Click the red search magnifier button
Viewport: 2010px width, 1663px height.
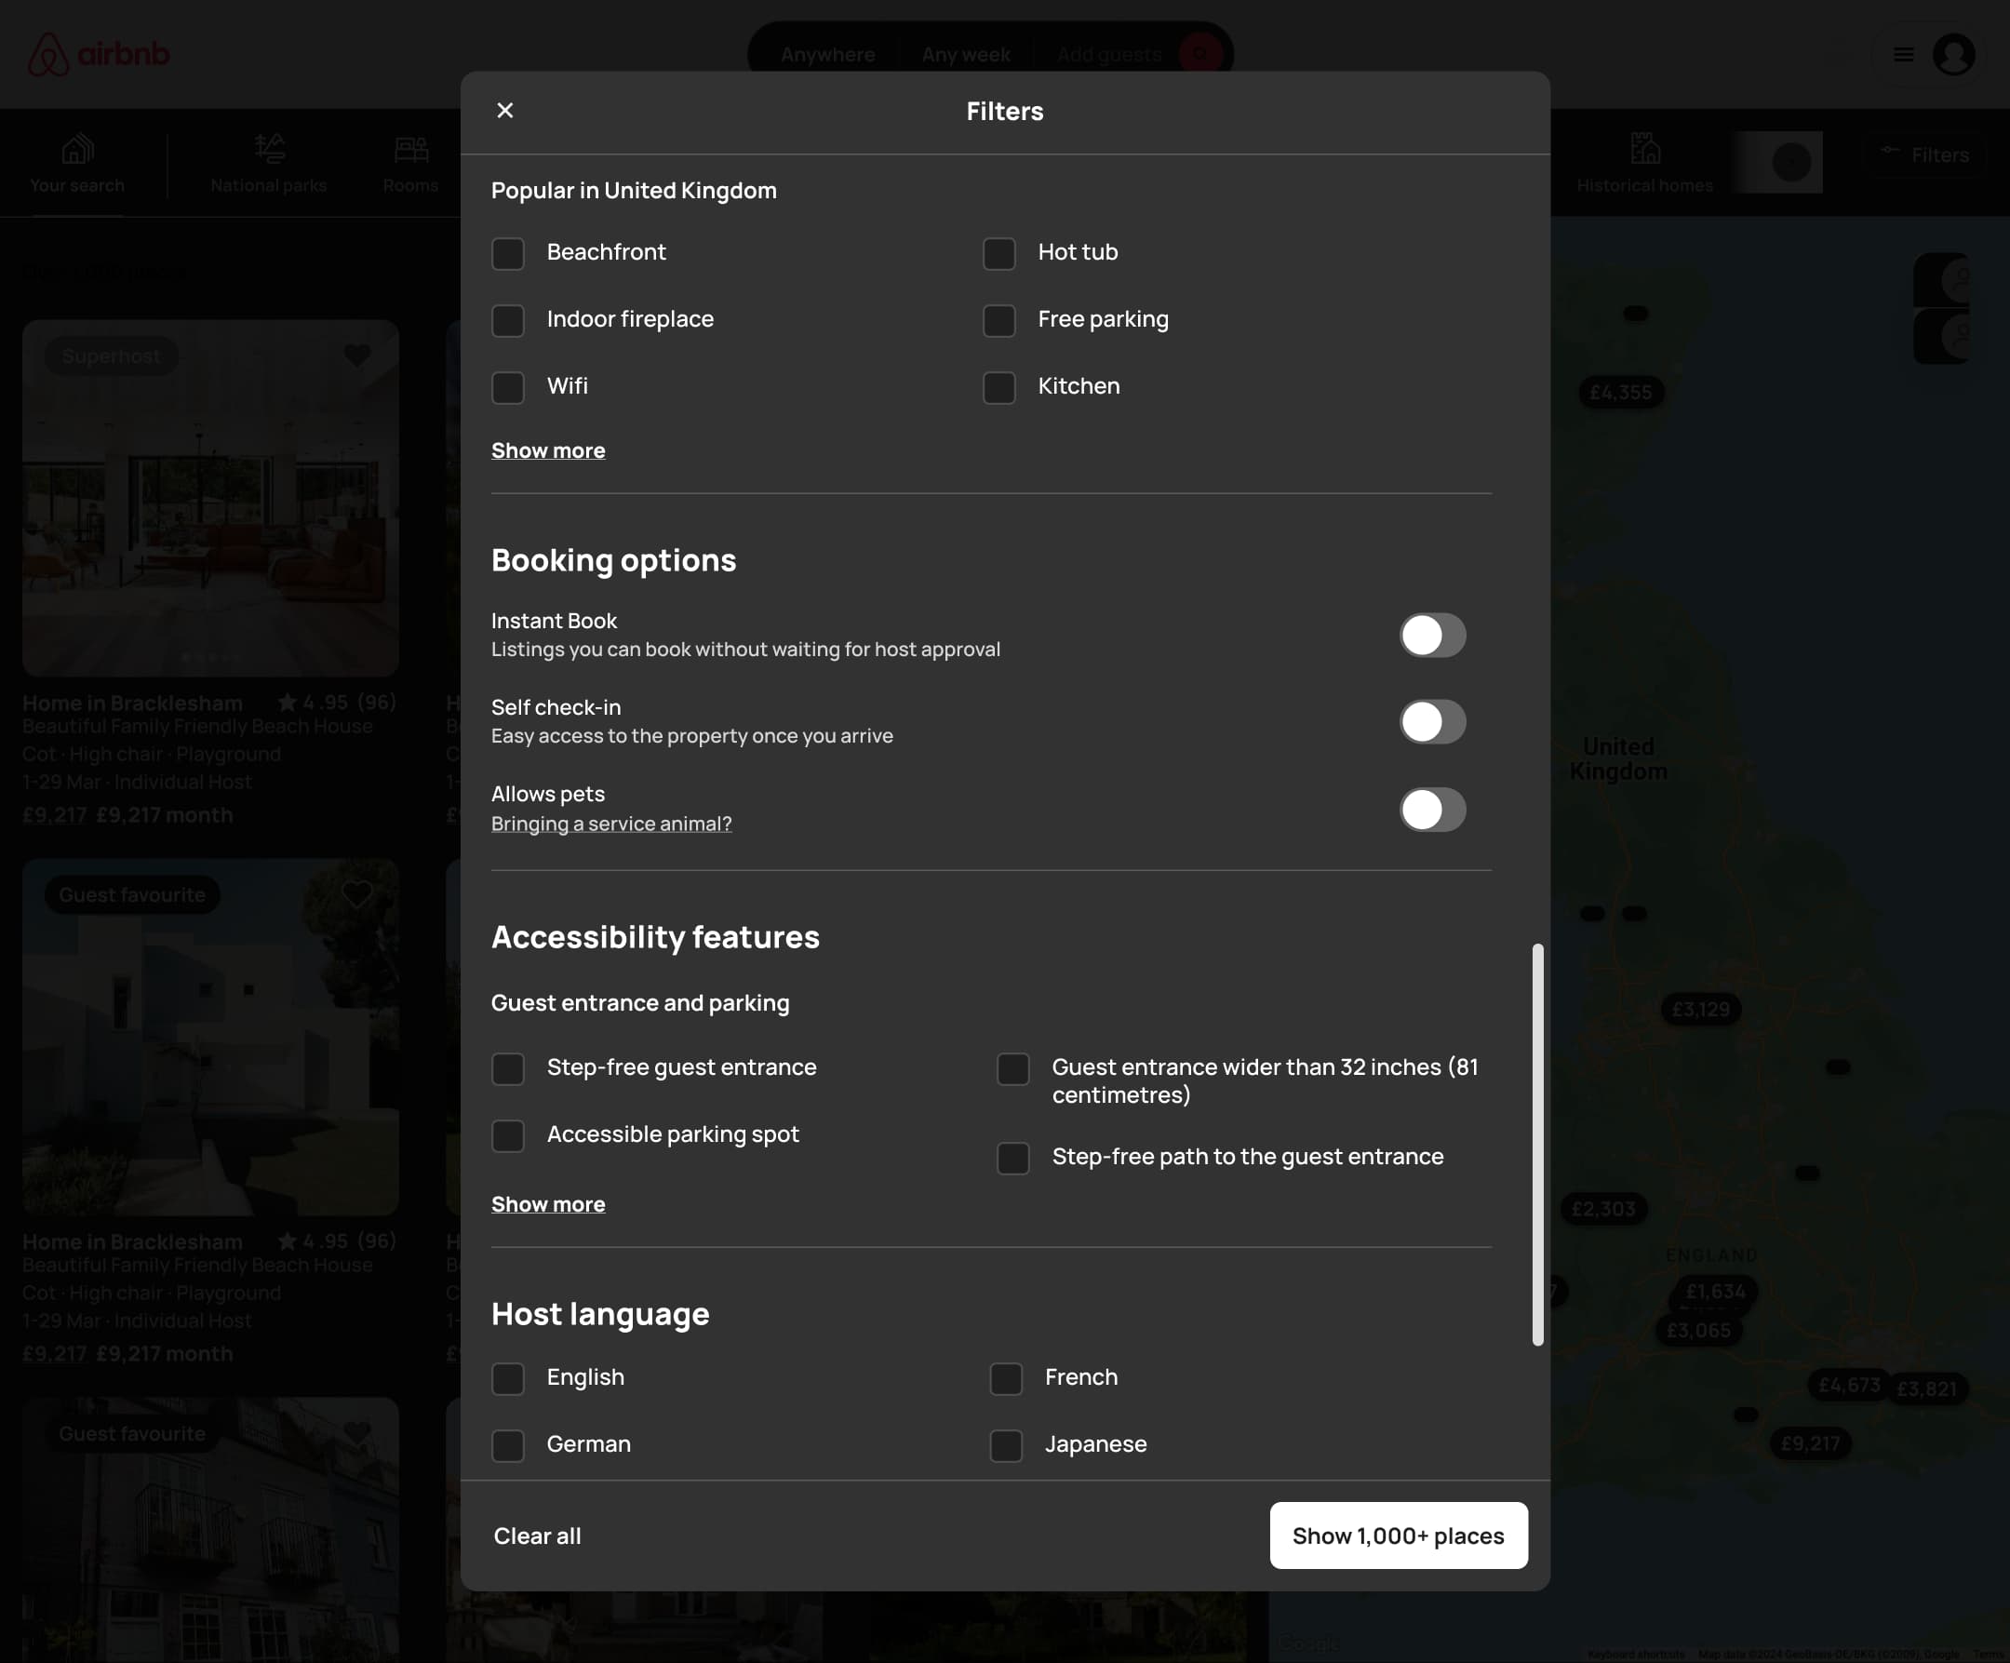click(x=1200, y=54)
